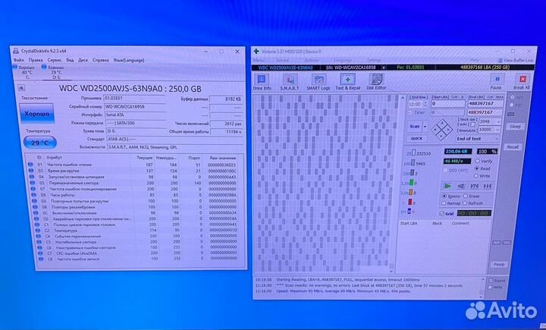
Task: Select the Verify scan mode
Action: click(477, 161)
